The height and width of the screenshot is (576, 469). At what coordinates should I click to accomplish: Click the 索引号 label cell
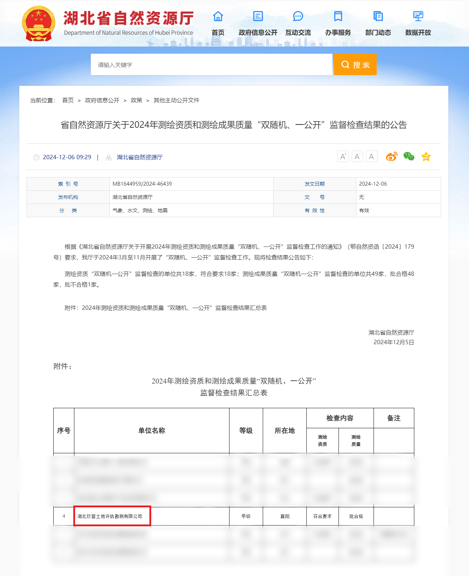68,184
